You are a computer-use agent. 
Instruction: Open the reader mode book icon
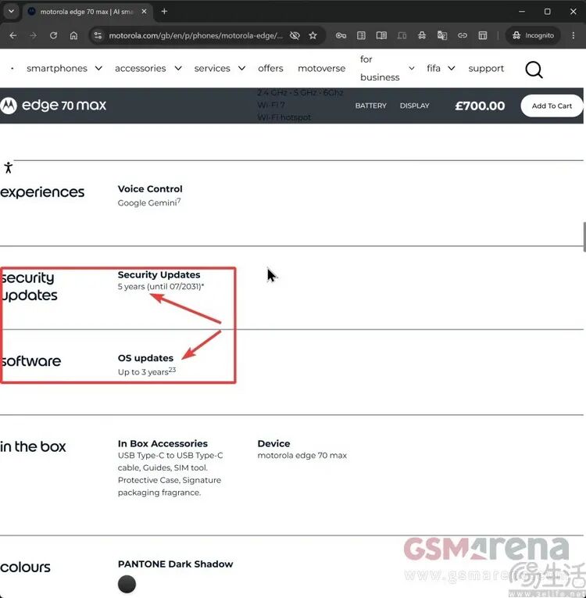pos(381,35)
